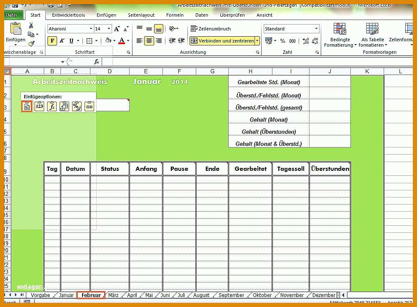Image resolution: width=417 pixels, height=307 pixels.
Task: Align cell text left
Action: point(140,41)
